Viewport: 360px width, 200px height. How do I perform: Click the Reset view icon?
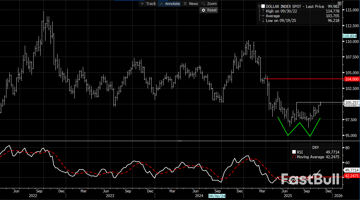pos(209,10)
